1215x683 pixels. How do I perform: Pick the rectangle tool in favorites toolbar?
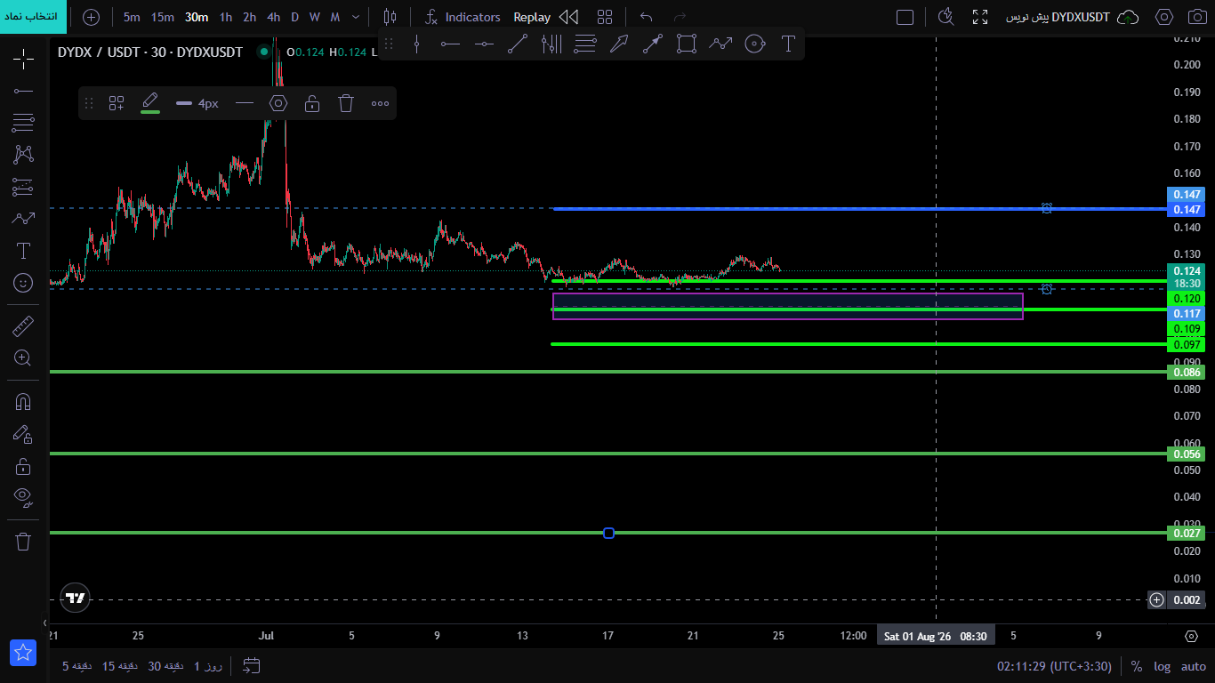(x=687, y=44)
